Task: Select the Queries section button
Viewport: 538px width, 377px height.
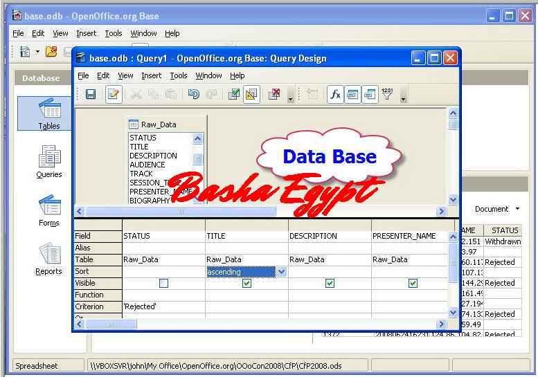Action: (49, 162)
